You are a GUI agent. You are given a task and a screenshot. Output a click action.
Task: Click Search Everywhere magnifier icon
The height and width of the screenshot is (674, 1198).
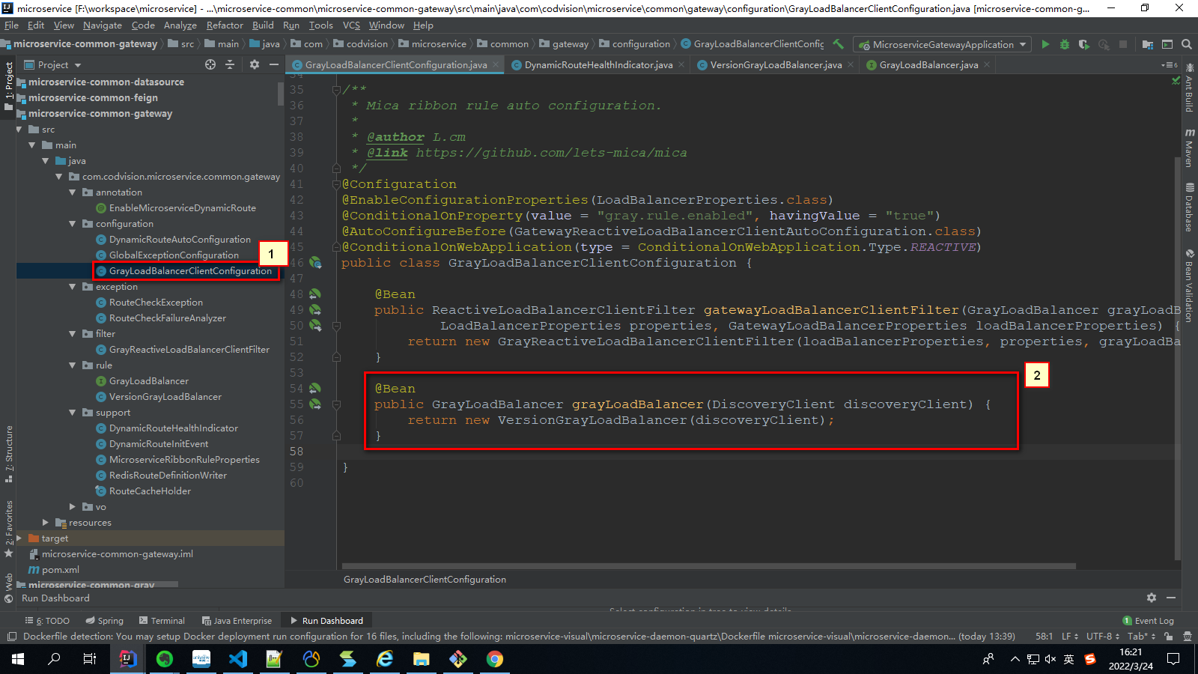tap(1187, 44)
